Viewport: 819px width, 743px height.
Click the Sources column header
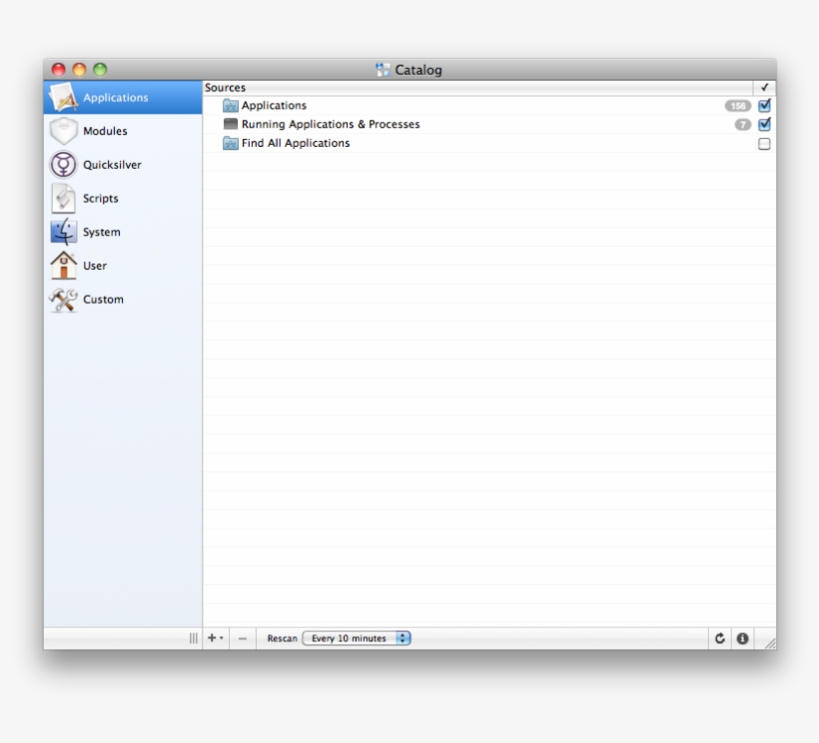pos(227,87)
